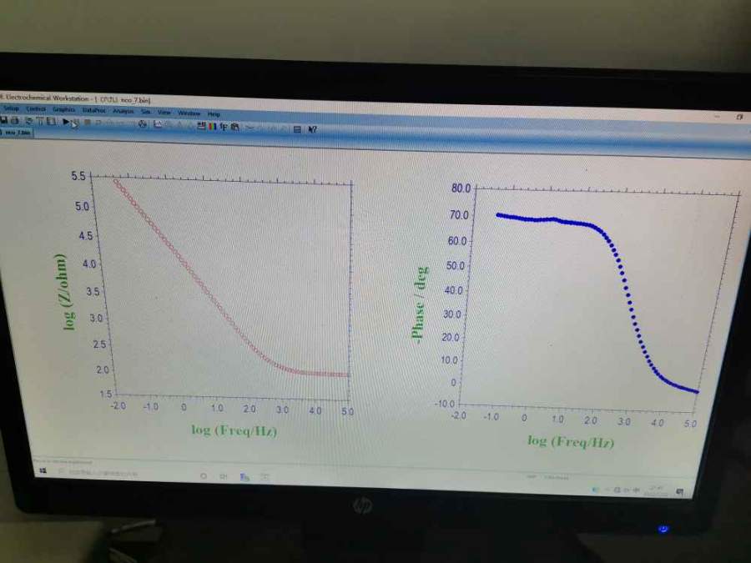This screenshot has width=751, height=563.
Task: Click the Save Data toolbar icon
Action: (3, 121)
